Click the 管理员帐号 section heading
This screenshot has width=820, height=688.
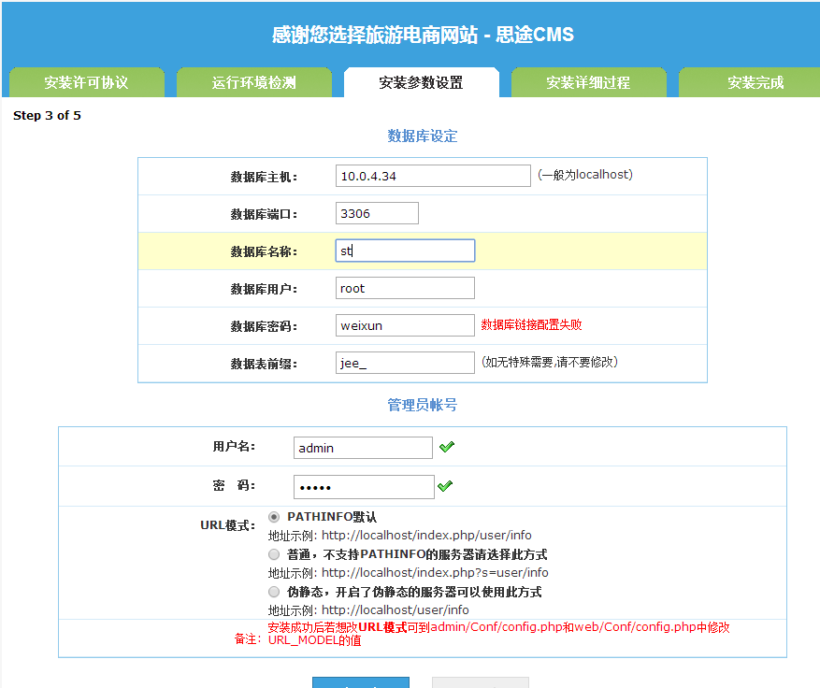coord(423,405)
